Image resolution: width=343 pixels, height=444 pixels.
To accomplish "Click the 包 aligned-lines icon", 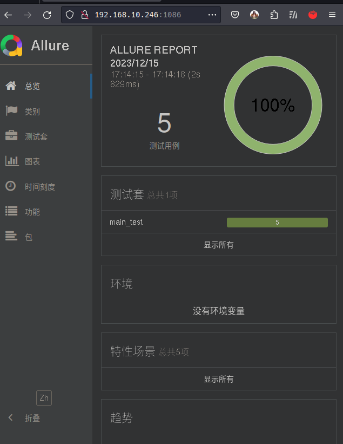I will 11,236.
